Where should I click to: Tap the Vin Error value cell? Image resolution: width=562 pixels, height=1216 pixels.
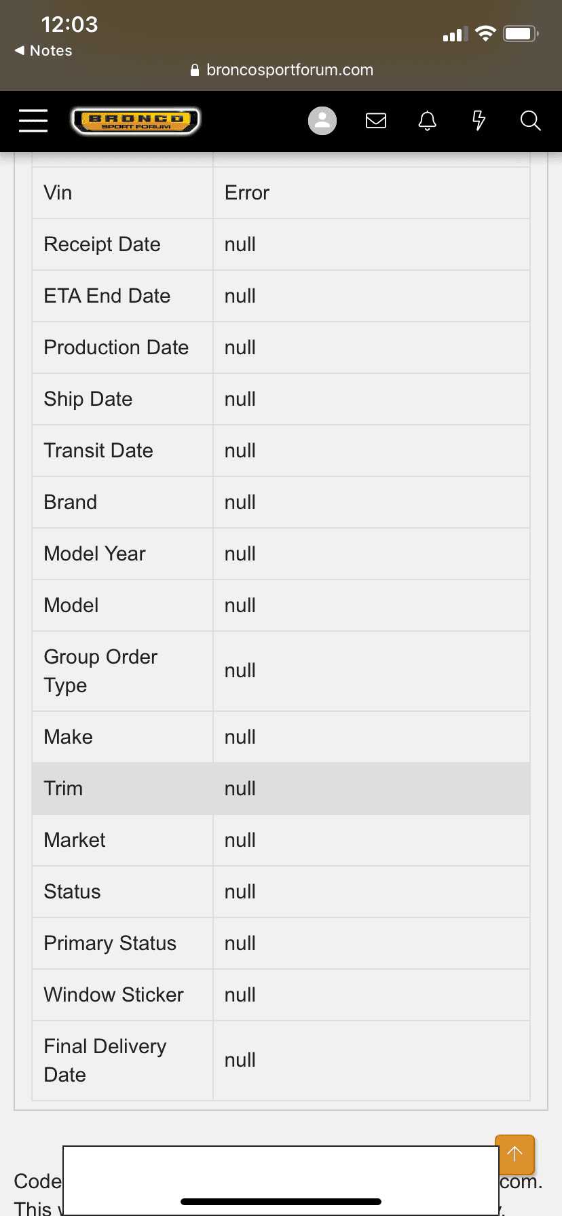[247, 193]
